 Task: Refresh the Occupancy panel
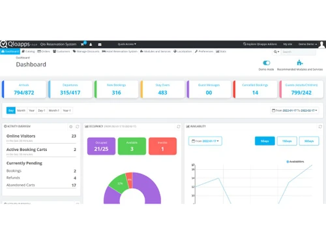coord(179,127)
